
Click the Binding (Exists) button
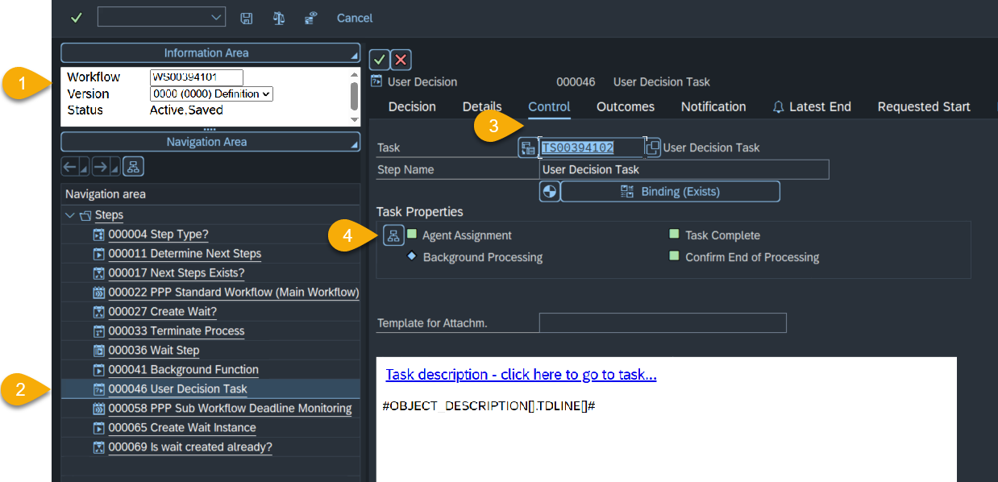(670, 192)
